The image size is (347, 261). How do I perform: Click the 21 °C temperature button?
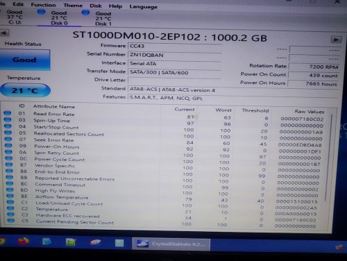(x=25, y=90)
